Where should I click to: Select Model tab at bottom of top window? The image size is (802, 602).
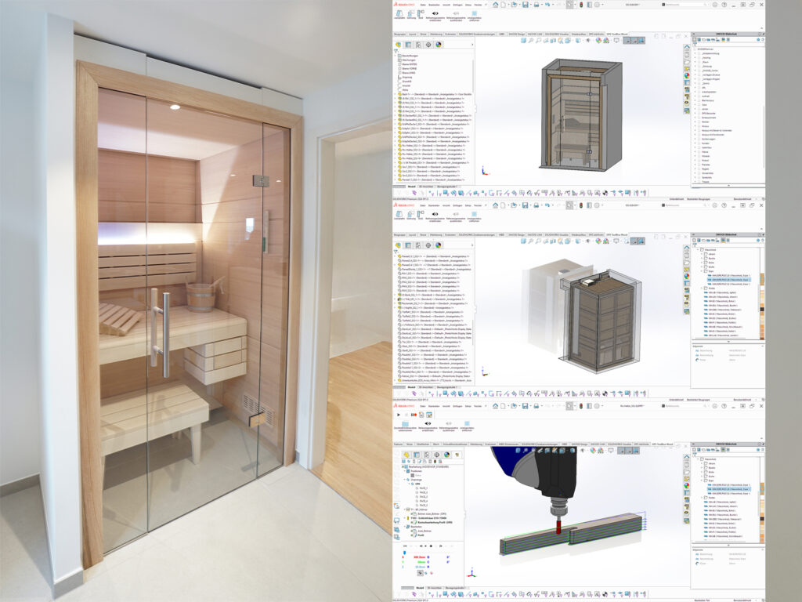coord(411,187)
